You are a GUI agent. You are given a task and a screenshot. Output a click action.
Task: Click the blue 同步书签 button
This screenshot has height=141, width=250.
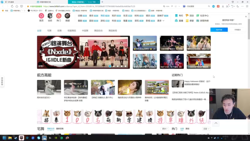click(x=219, y=30)
